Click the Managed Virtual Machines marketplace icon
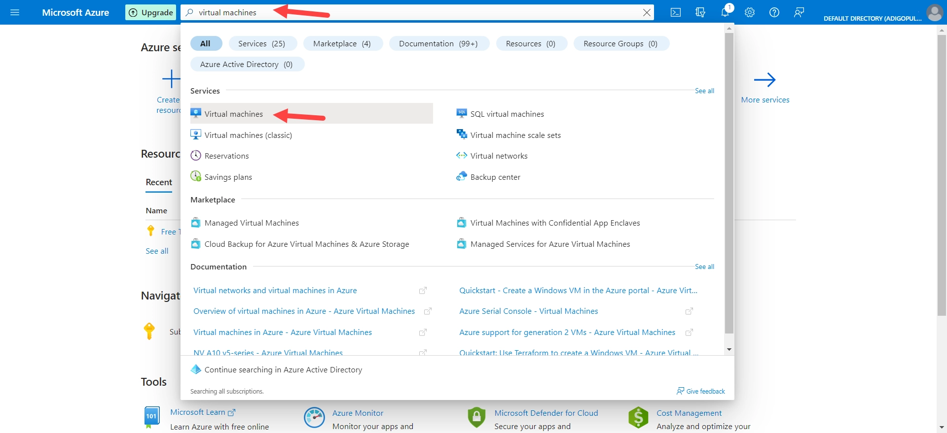 196,223
